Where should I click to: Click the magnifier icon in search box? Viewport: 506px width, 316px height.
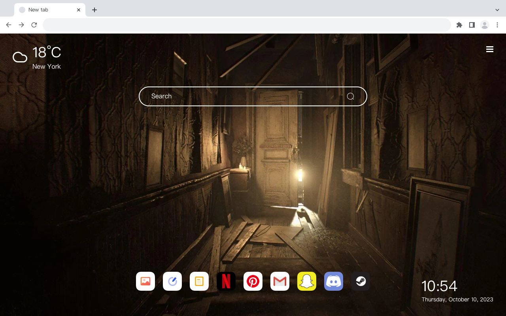click(x=351, y=96)
